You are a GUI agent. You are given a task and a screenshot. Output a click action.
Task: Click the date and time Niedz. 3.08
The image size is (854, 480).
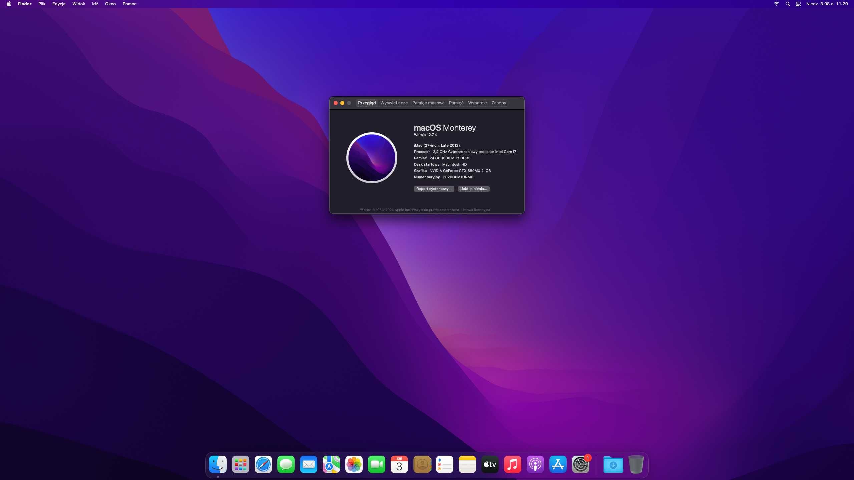(827, 4)
